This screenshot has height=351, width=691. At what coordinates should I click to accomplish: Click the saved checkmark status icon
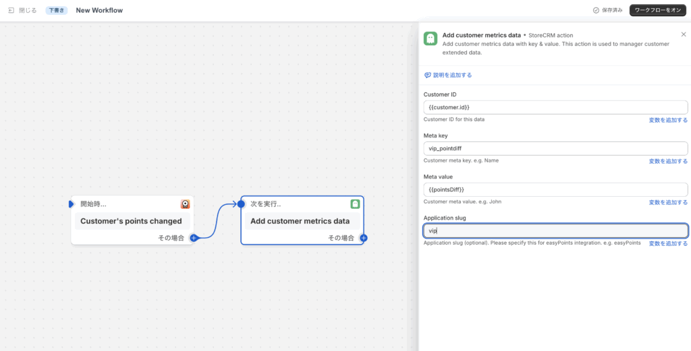pyautogui.click(x=597, y=10)
